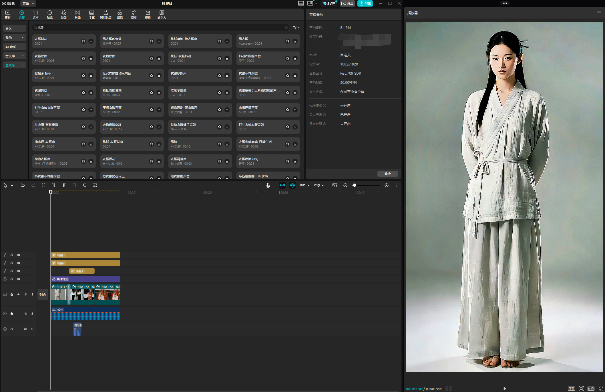Viewport: 605px width, 392px height.
Task: Hide the 调整2 track with eye icon
Action: pos(19,263)
